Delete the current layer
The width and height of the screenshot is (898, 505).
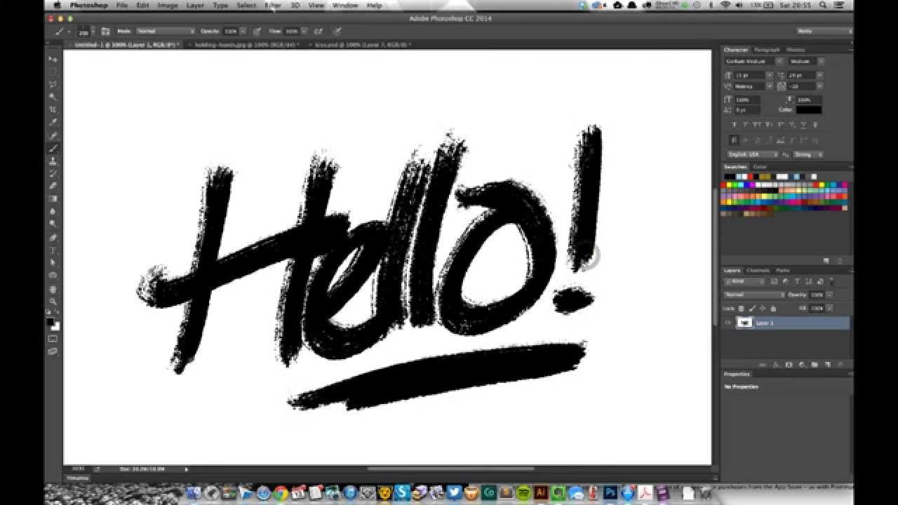pyautogui.click(x=839, y=365)
